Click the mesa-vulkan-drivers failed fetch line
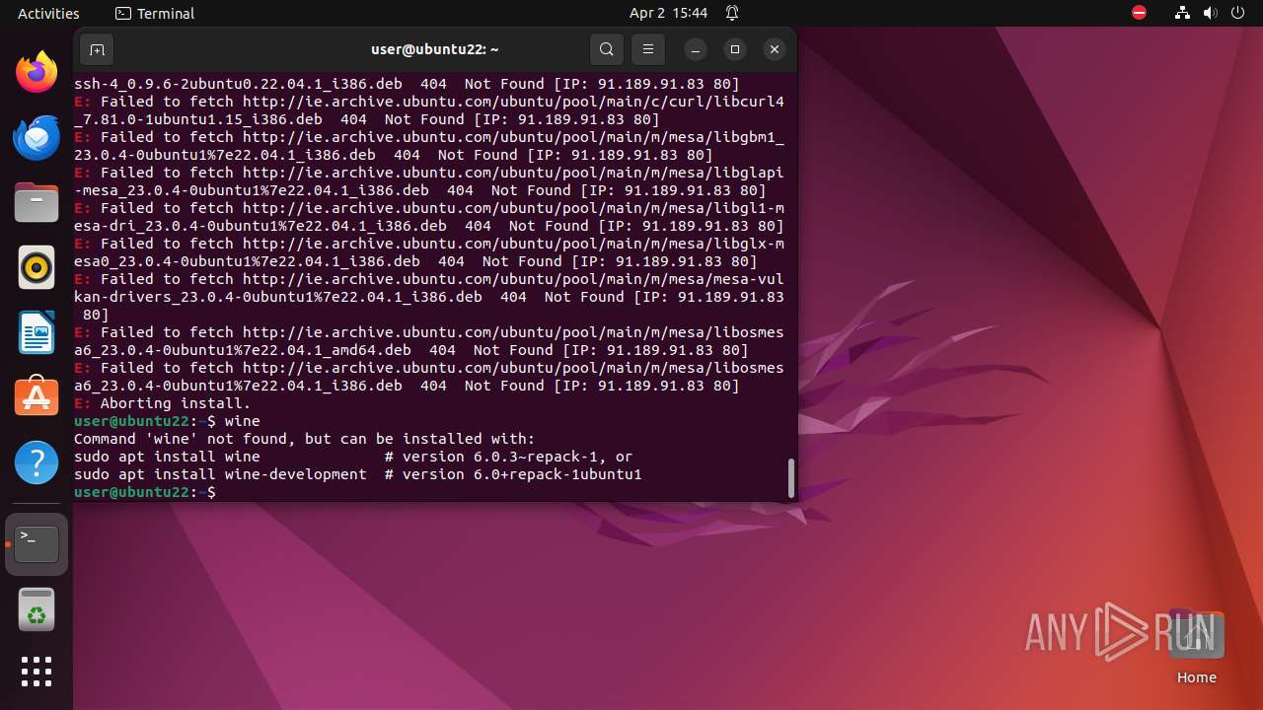The height and width of the screenshot is (710, 1263). (x=429, y=297)
